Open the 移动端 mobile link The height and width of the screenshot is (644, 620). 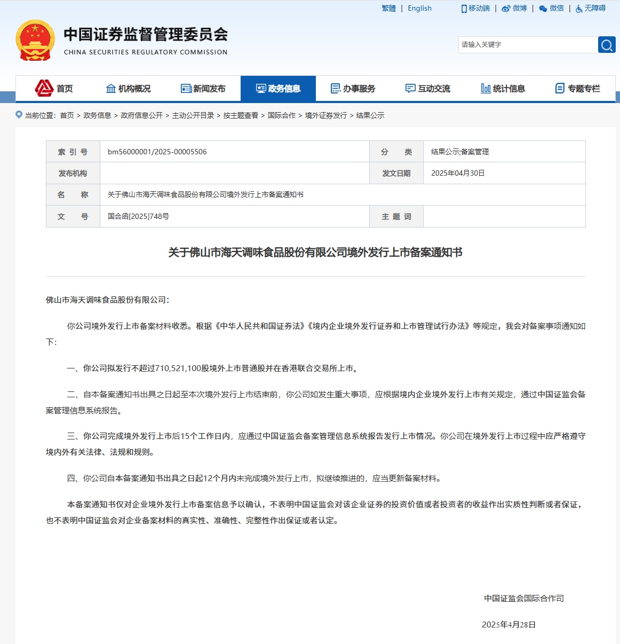[479, 9]
